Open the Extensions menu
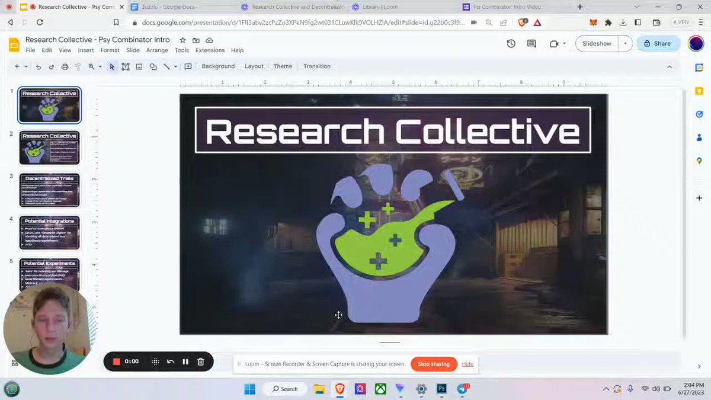Image resolution: width=711 pixels, height=400 pixels. pyautogui.click(x=210, y=50)
